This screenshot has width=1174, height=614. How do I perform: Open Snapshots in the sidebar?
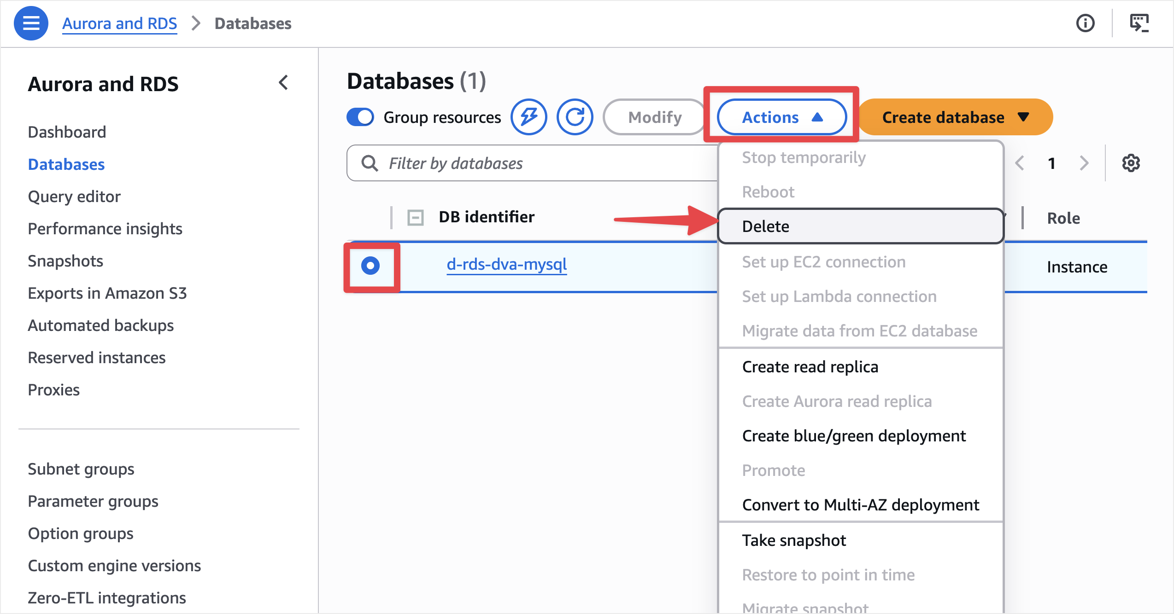65,261
